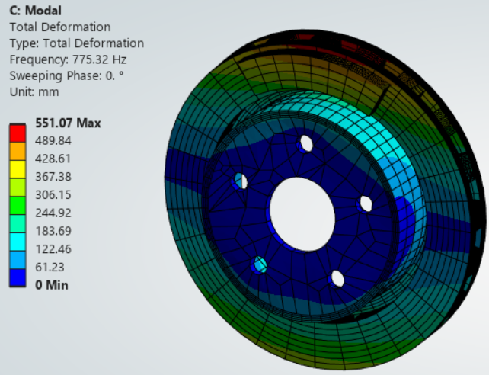Click the Type: Total Deformation line
This screenshot has width=489, height=375.
click(x=76, y=43)
